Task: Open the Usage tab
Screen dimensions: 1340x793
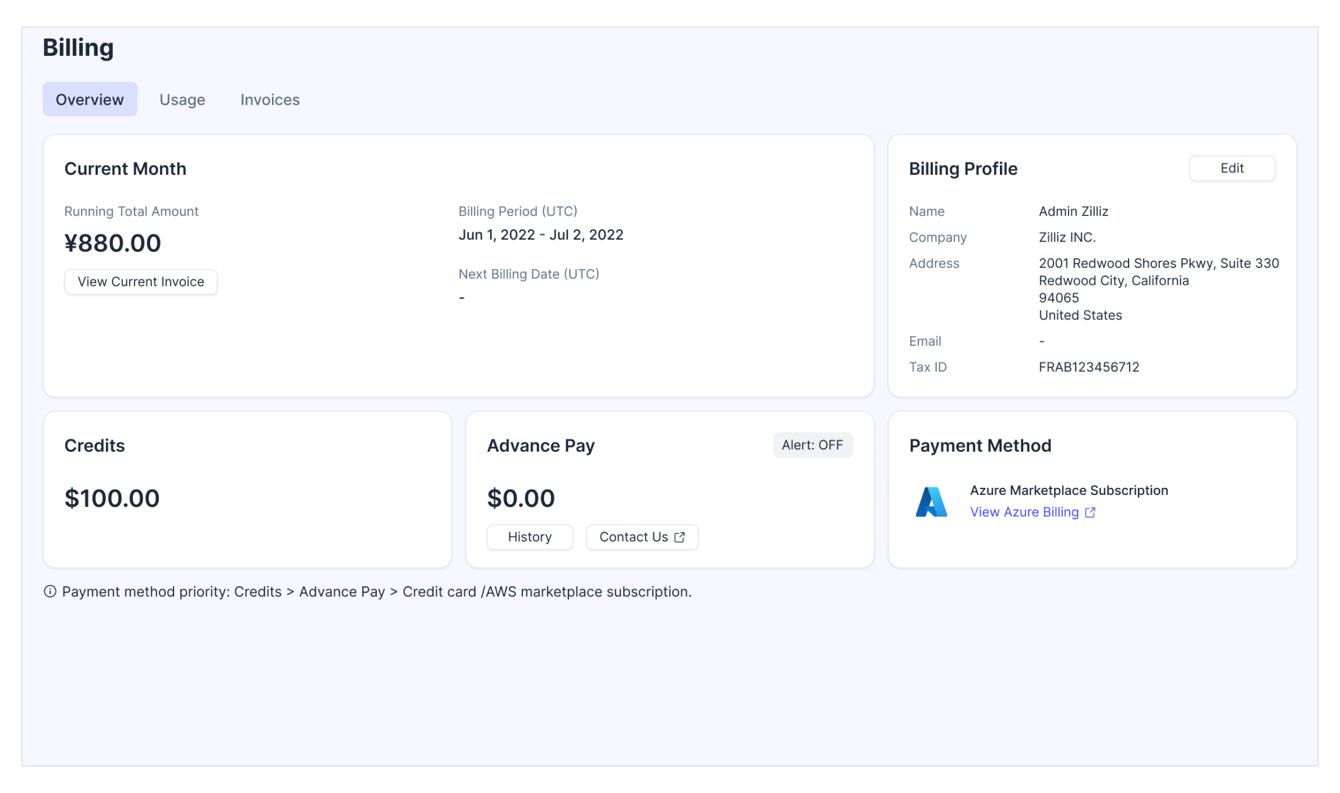Action: (x=182, y=99)
